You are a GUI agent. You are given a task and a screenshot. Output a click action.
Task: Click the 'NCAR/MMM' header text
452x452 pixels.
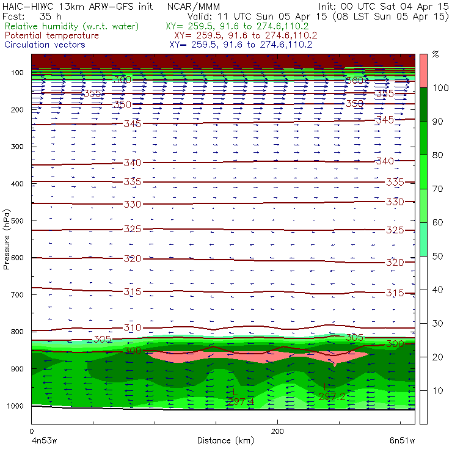194,6
